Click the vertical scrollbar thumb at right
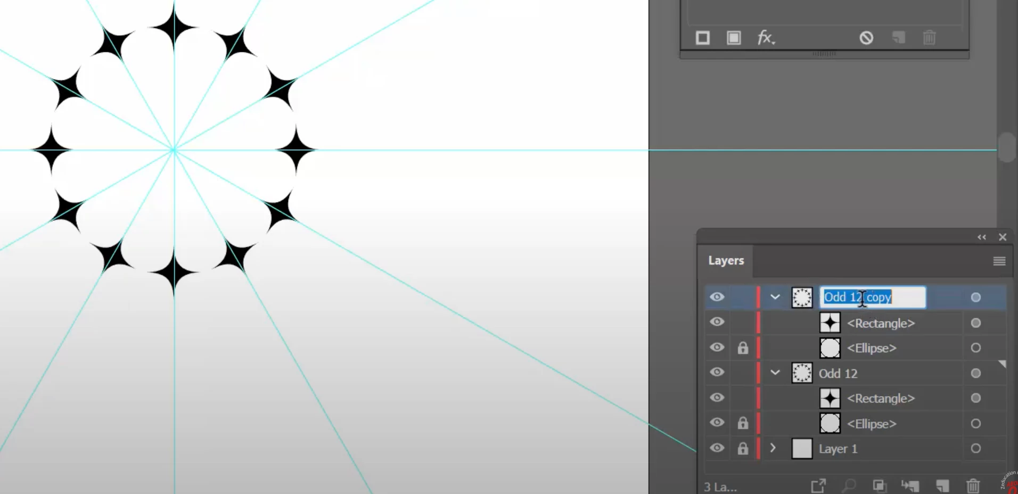This screenshot has height=494, width=1018. (x=1006, y=147)
